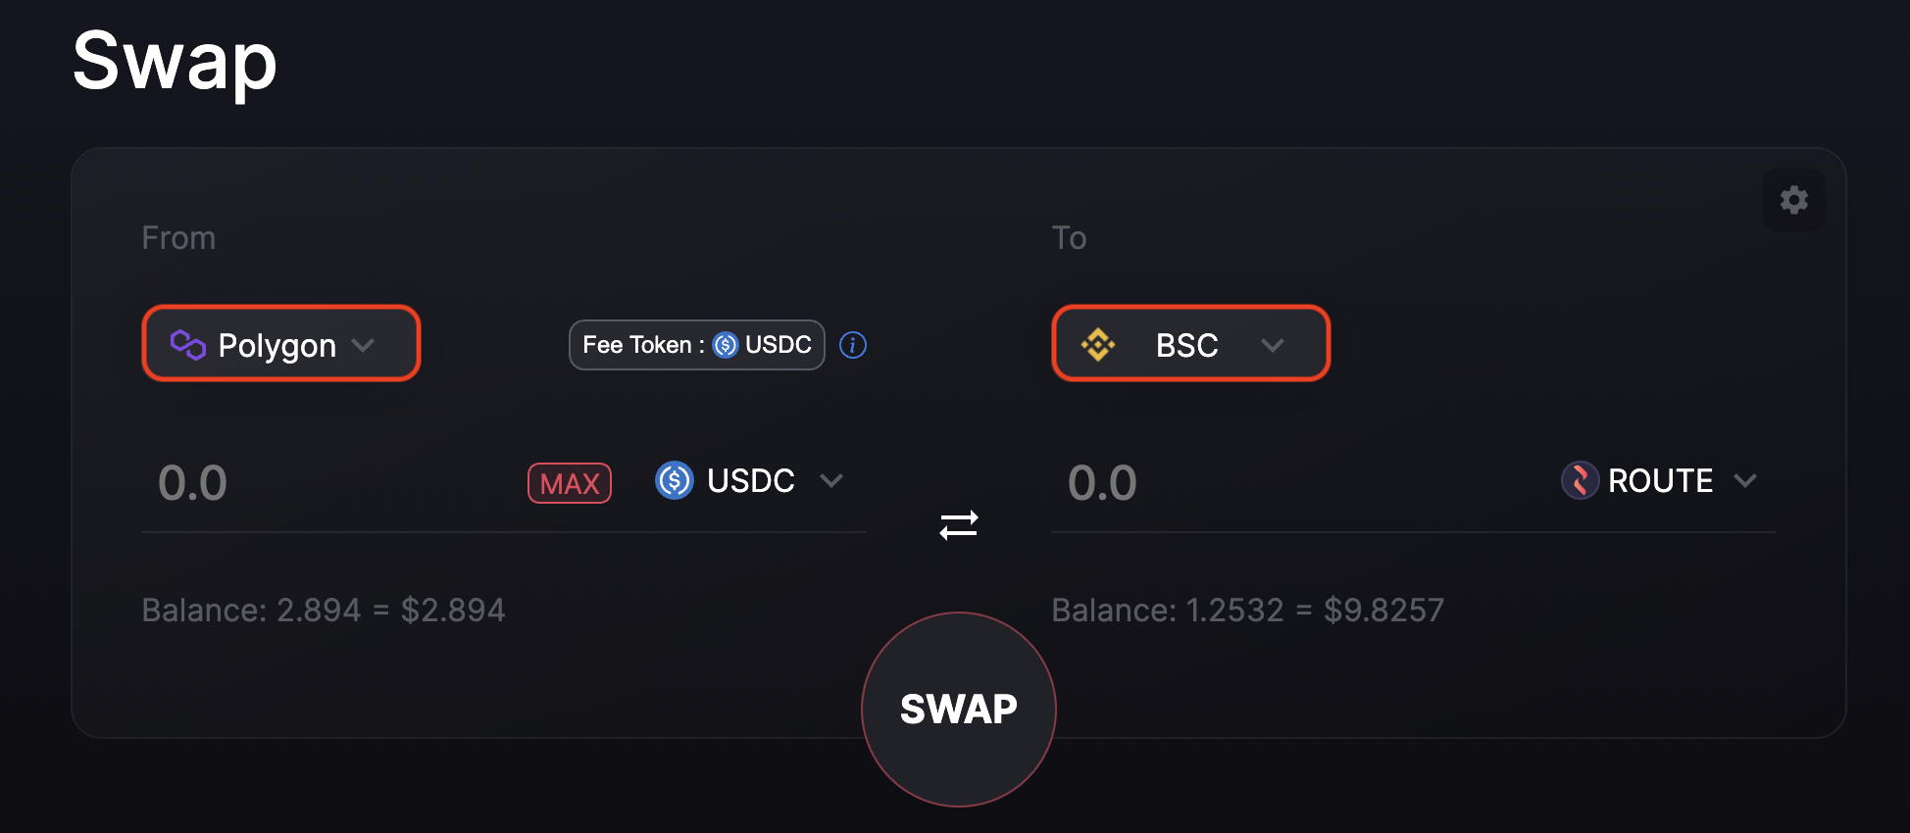
Task: Expand the BSC destination chain dropdown
Action: click(1190, 344)
